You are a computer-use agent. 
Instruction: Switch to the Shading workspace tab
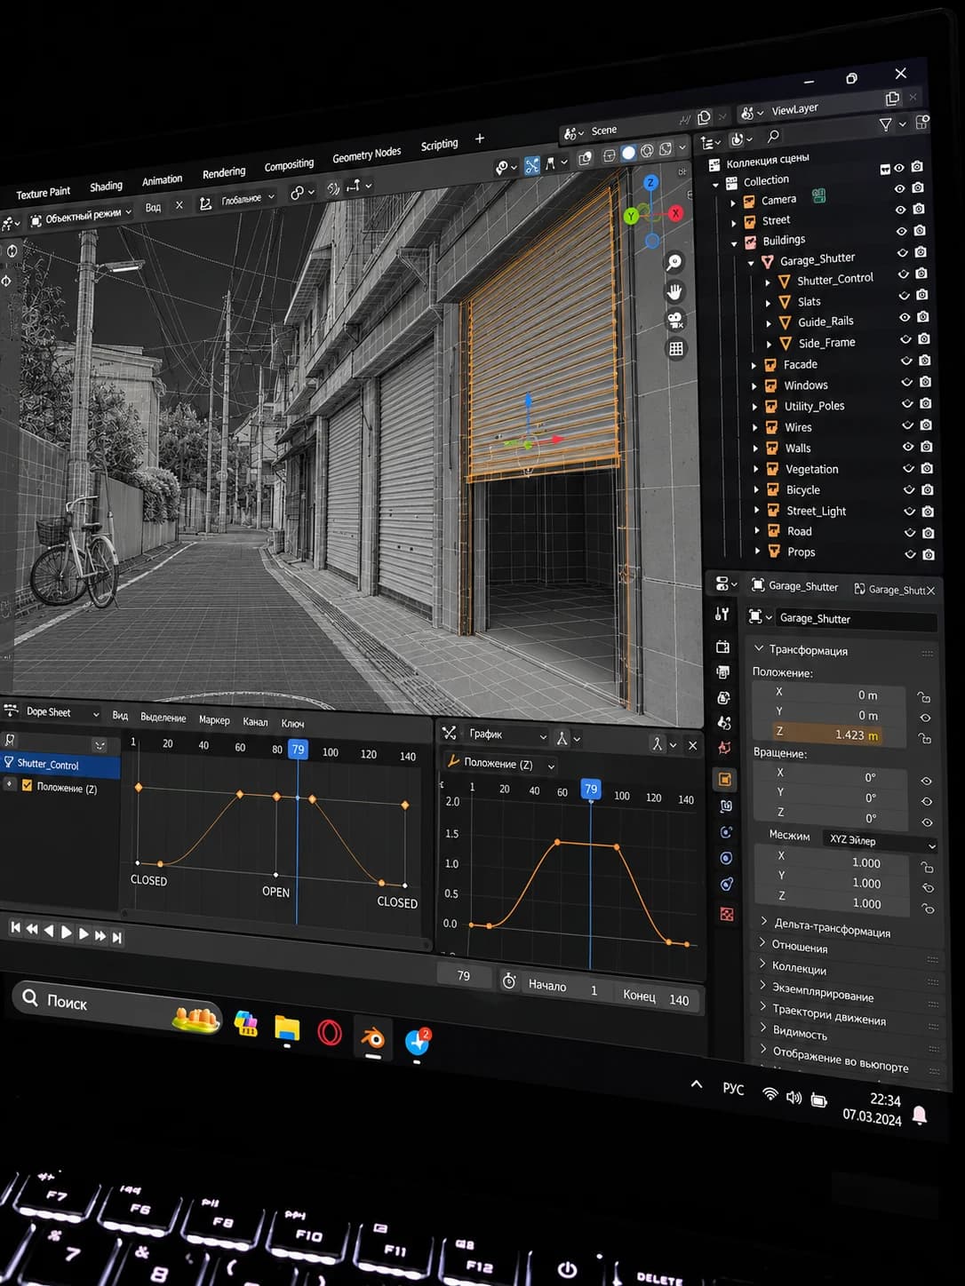(x=106, y=187)
